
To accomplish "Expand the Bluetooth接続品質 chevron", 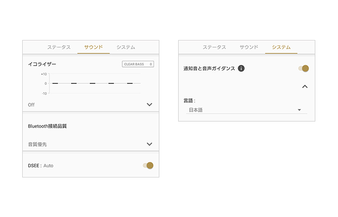I will coord(149,144).
